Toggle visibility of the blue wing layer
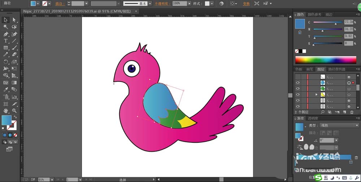Screen dimensions: 361x182 [x=298, y=83]
